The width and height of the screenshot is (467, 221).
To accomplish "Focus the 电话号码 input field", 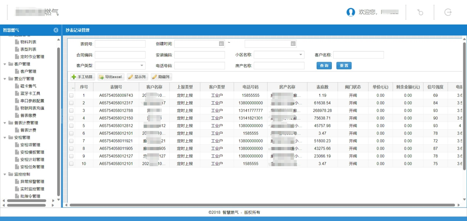I will 199,66.
